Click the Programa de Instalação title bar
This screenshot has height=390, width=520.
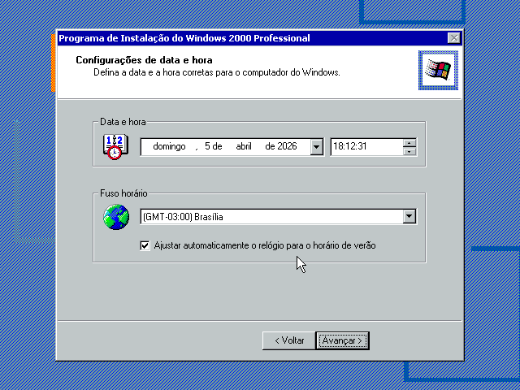(x=244, y=38)
